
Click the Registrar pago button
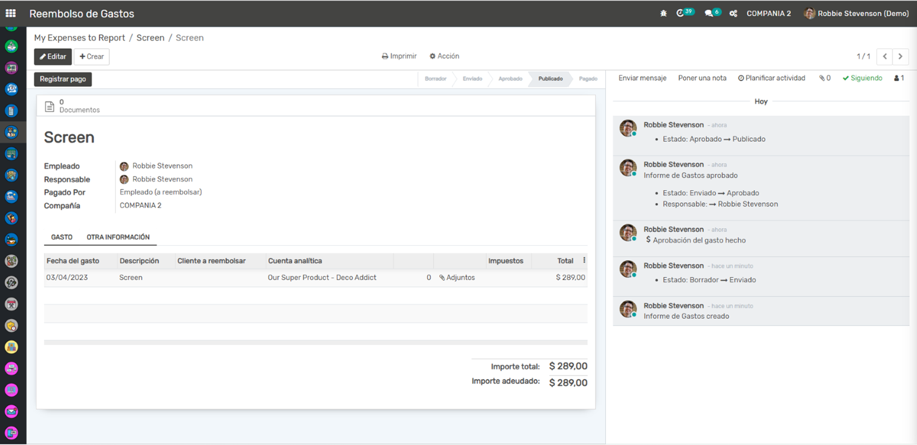click(x=63, y=79)
